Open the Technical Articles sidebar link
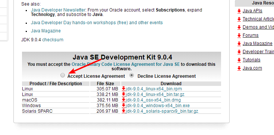The height and width of the screenshot is (135, 274). coord(258,19)
